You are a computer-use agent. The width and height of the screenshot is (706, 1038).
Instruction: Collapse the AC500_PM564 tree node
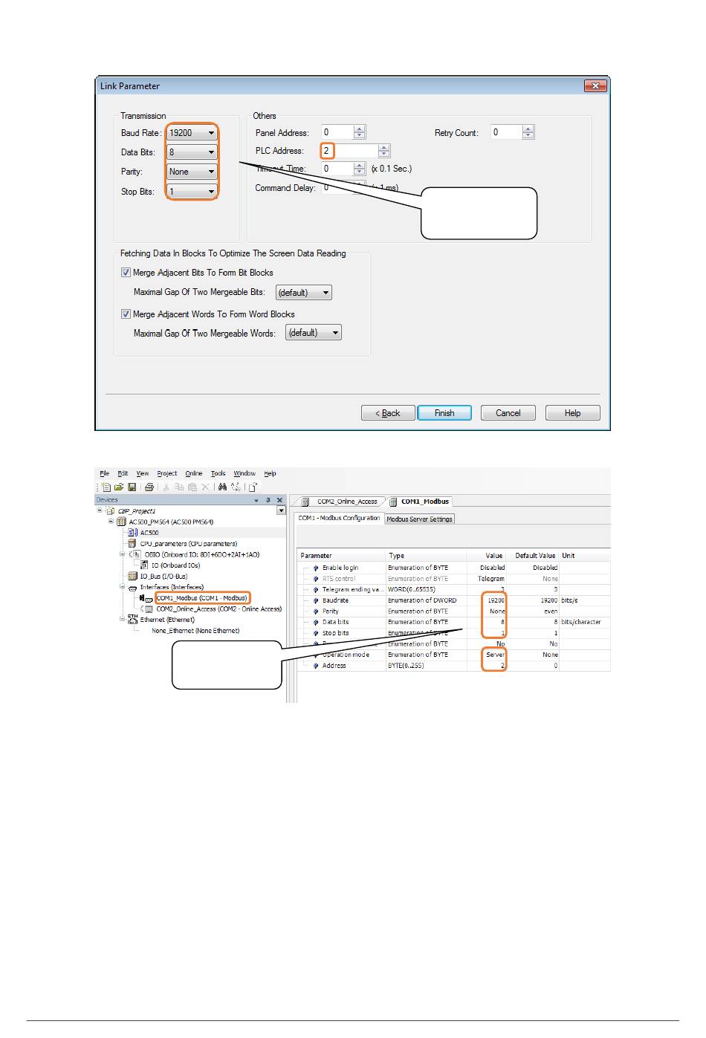(111, 522)
